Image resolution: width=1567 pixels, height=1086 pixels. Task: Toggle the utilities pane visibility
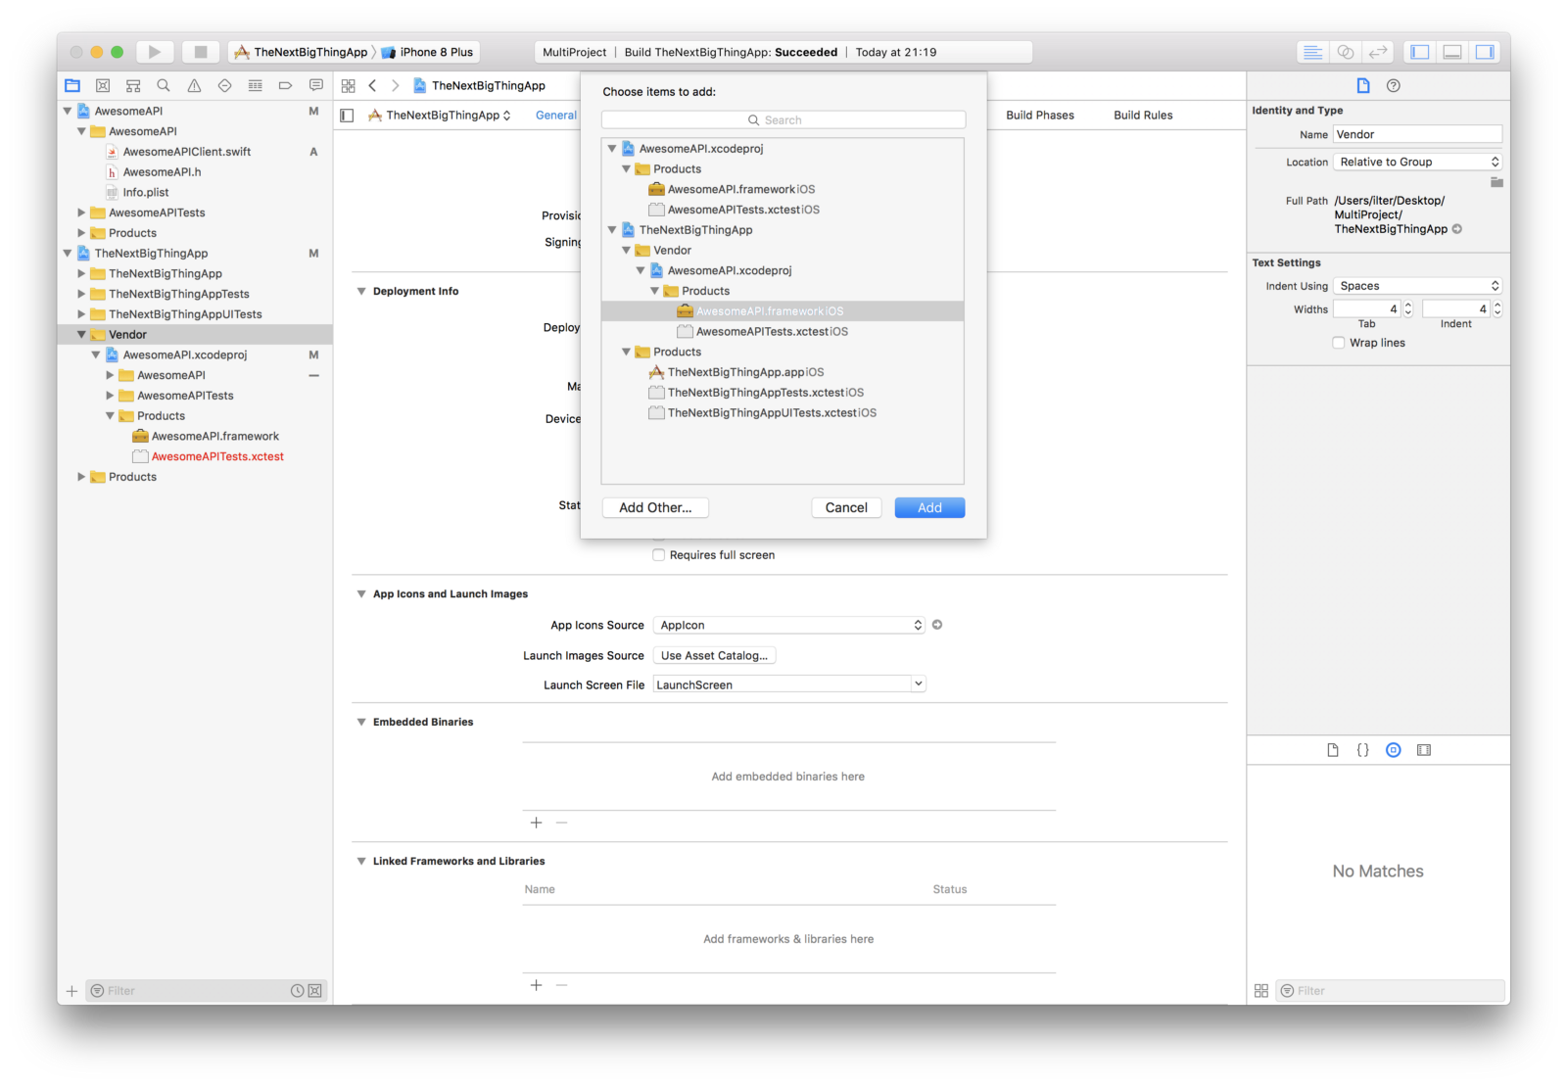[x=1485, y=52]
